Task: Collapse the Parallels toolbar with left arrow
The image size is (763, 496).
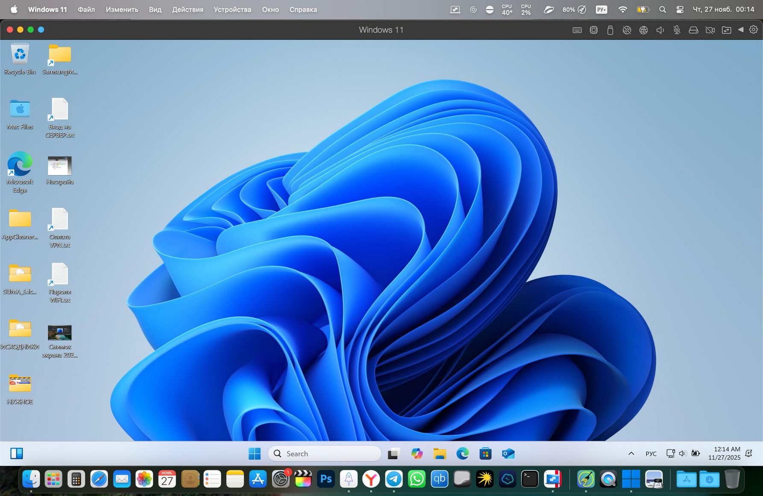Action: (x=740, y=29)
